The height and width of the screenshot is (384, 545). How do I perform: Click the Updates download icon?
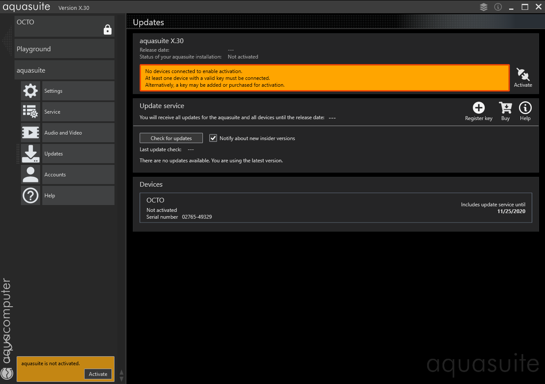tap(30, 154)
